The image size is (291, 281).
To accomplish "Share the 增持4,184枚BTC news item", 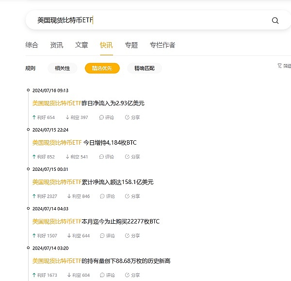I will pyautogui.click(x=132, y=157).
